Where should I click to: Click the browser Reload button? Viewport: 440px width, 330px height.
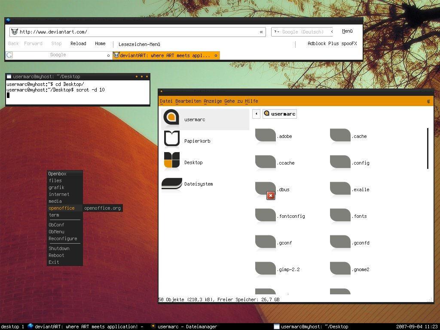tap(78, 43)
